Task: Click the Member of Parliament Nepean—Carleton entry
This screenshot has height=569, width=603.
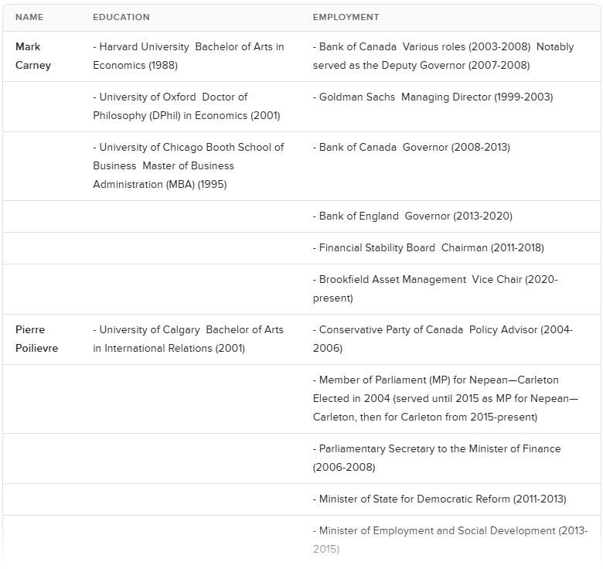Action: click(445, 399)
